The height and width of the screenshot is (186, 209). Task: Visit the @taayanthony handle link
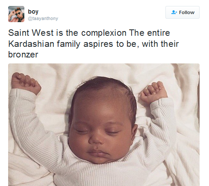(x=43, y=18)
